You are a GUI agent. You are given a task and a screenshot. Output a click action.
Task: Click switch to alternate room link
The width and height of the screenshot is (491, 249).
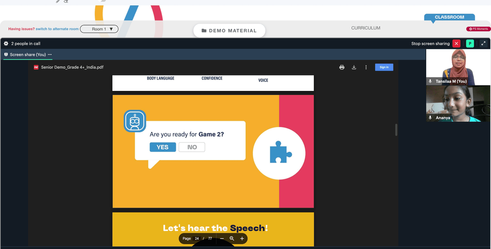pyautogui.click(x=57, y=29)
